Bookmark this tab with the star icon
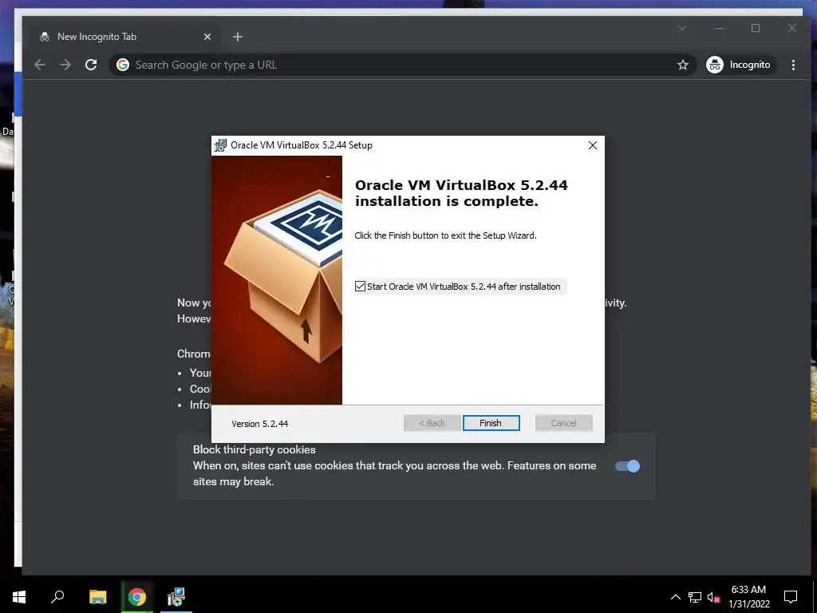The height and width of the screenshot is (613, 817). pos(683,65)
